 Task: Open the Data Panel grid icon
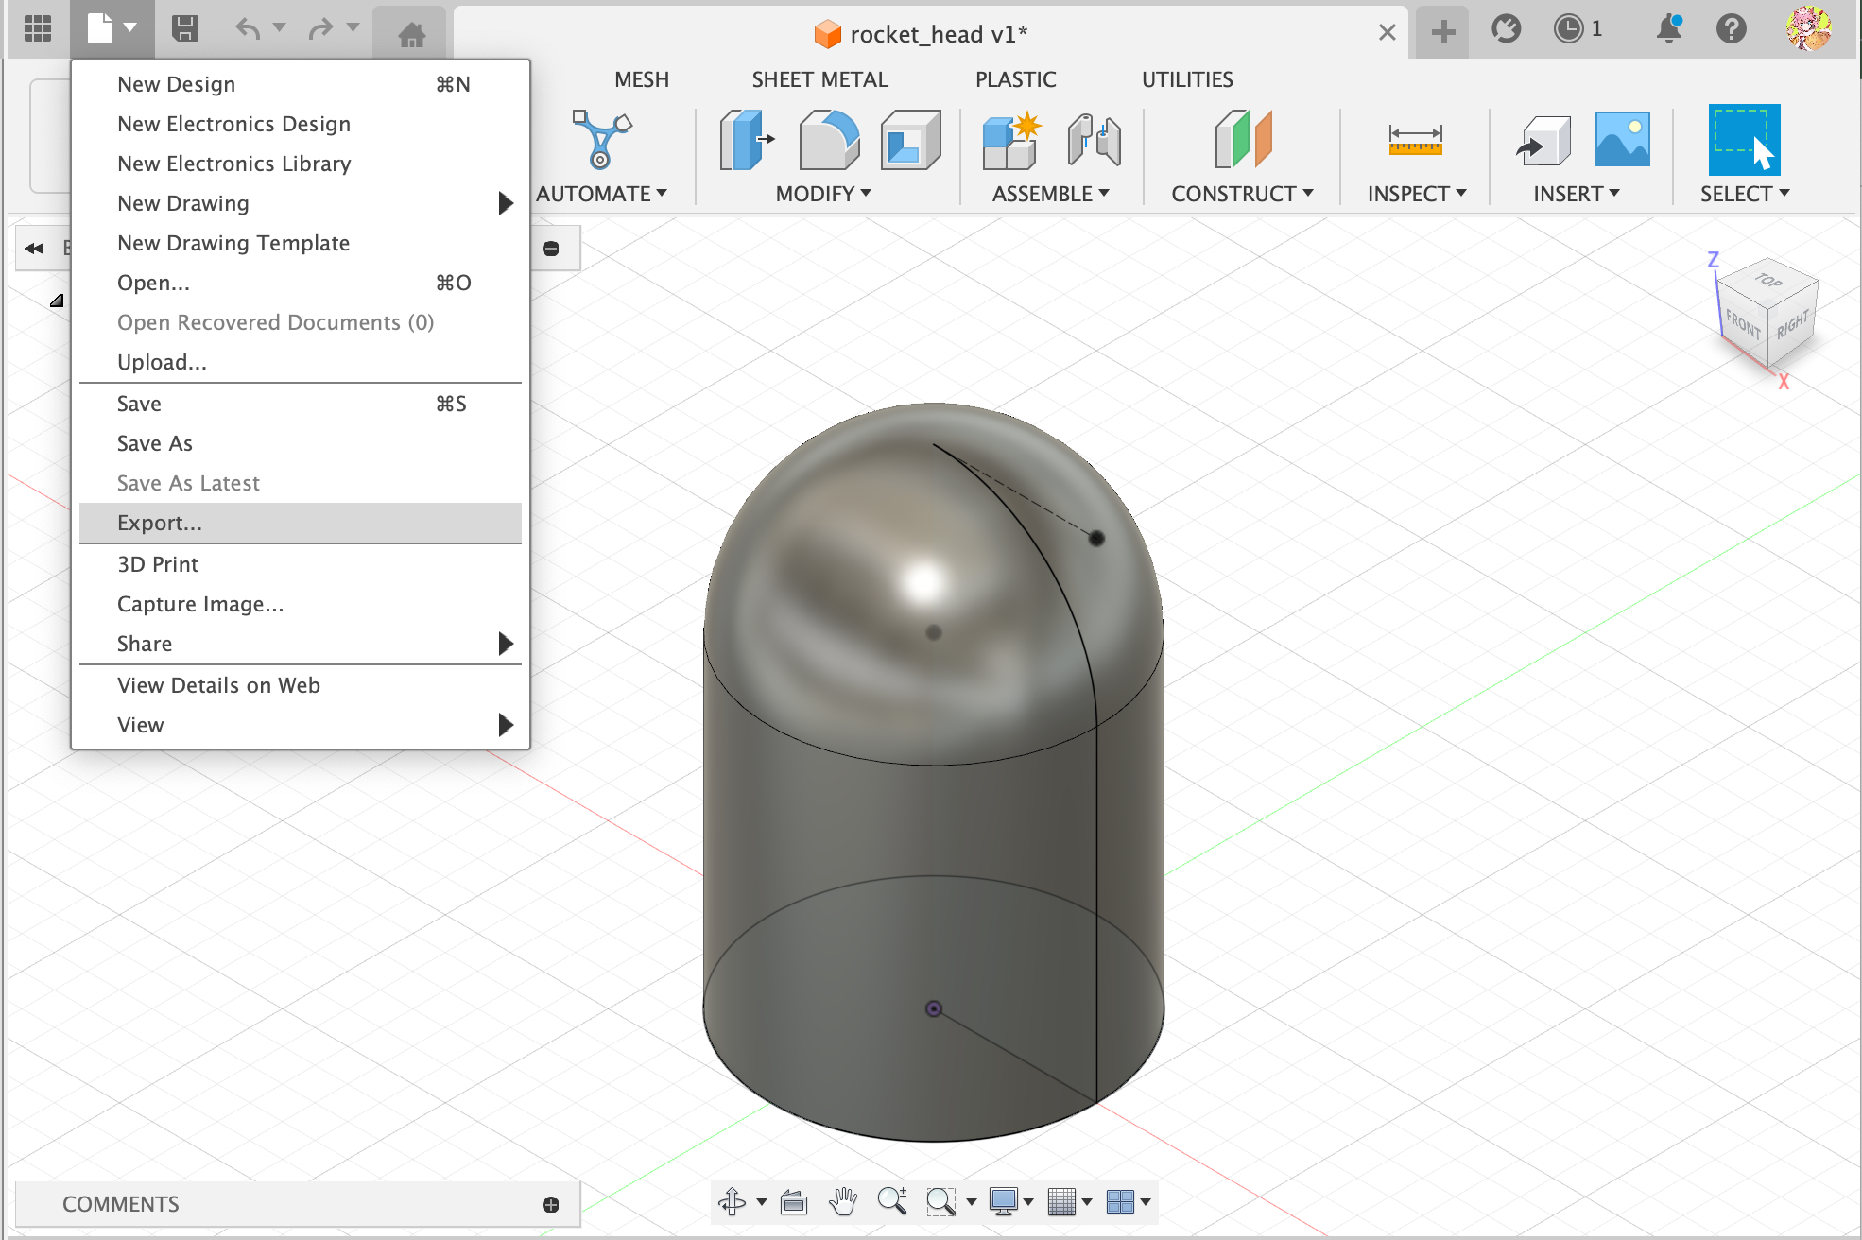(x=37, y=29)
